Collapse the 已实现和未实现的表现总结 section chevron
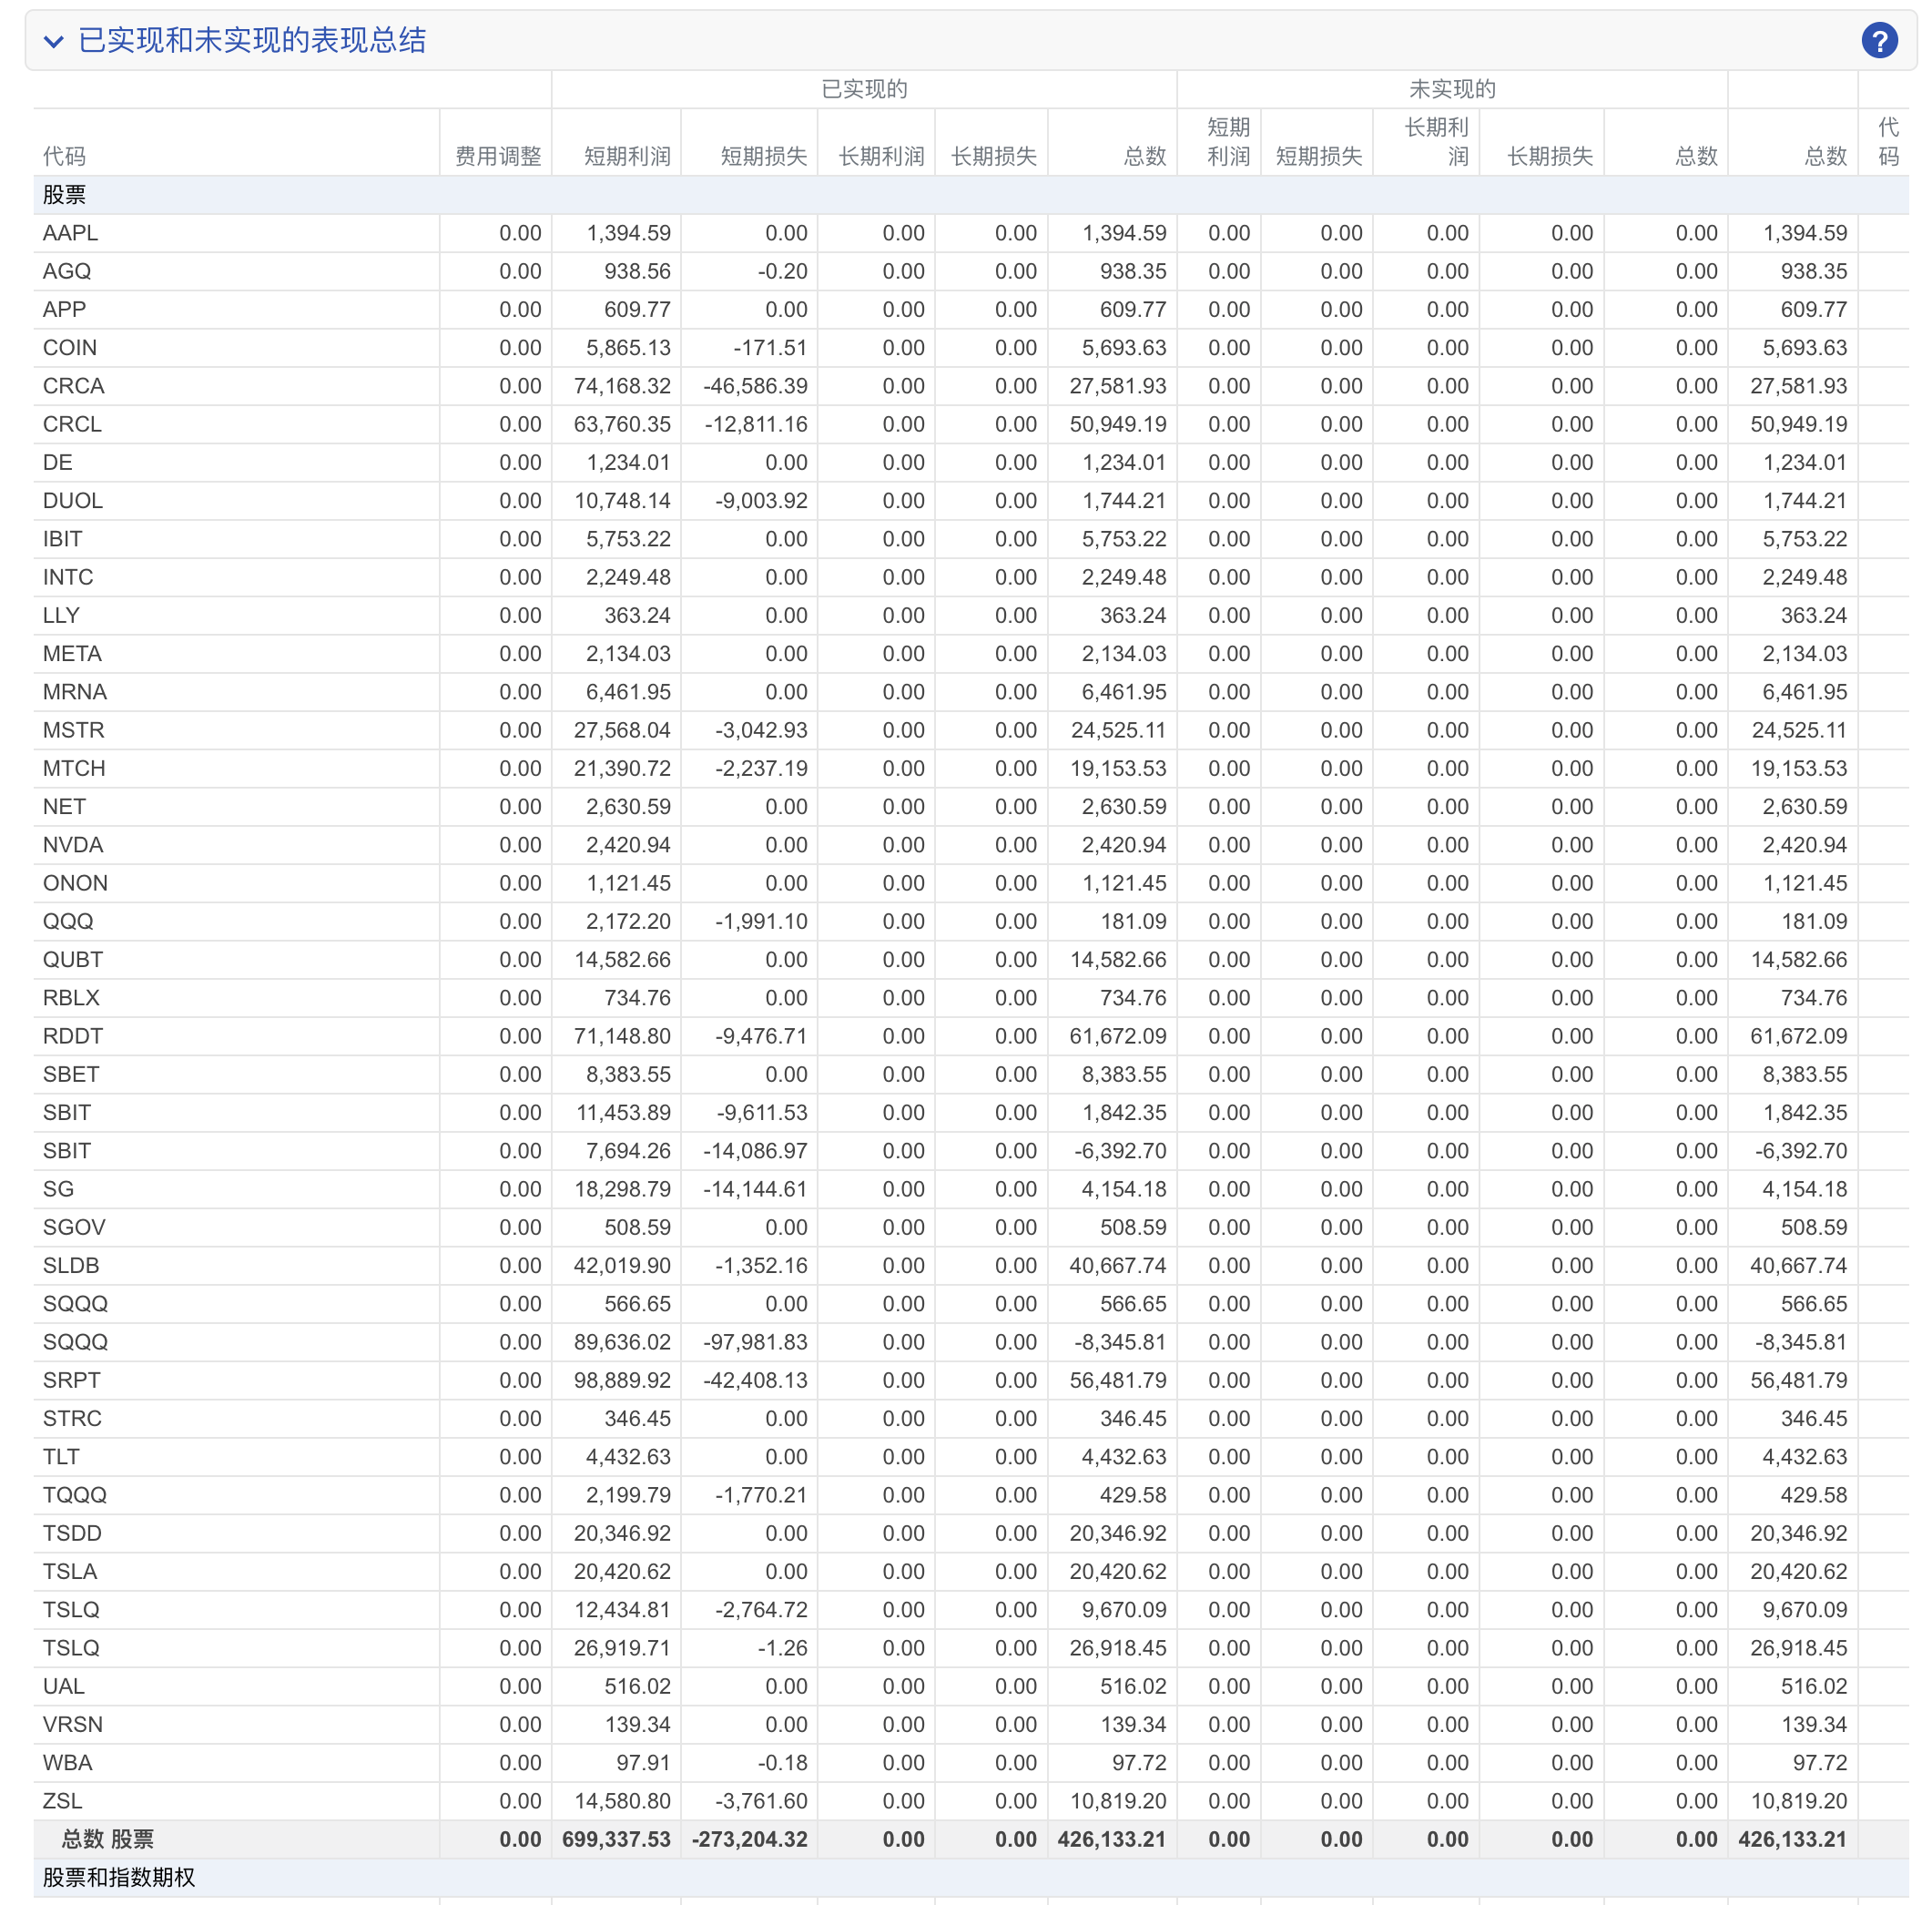Viewport: 1932px width, 1905px height. tap(54, 41)
